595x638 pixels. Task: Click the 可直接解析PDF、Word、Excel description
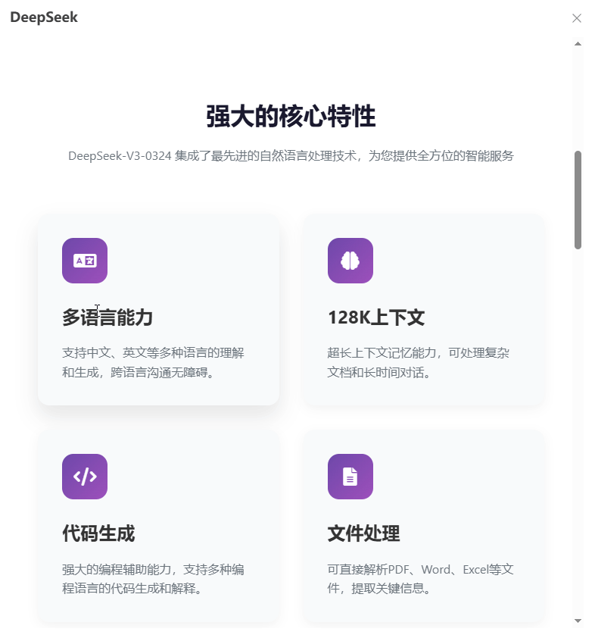click(421, 579)
